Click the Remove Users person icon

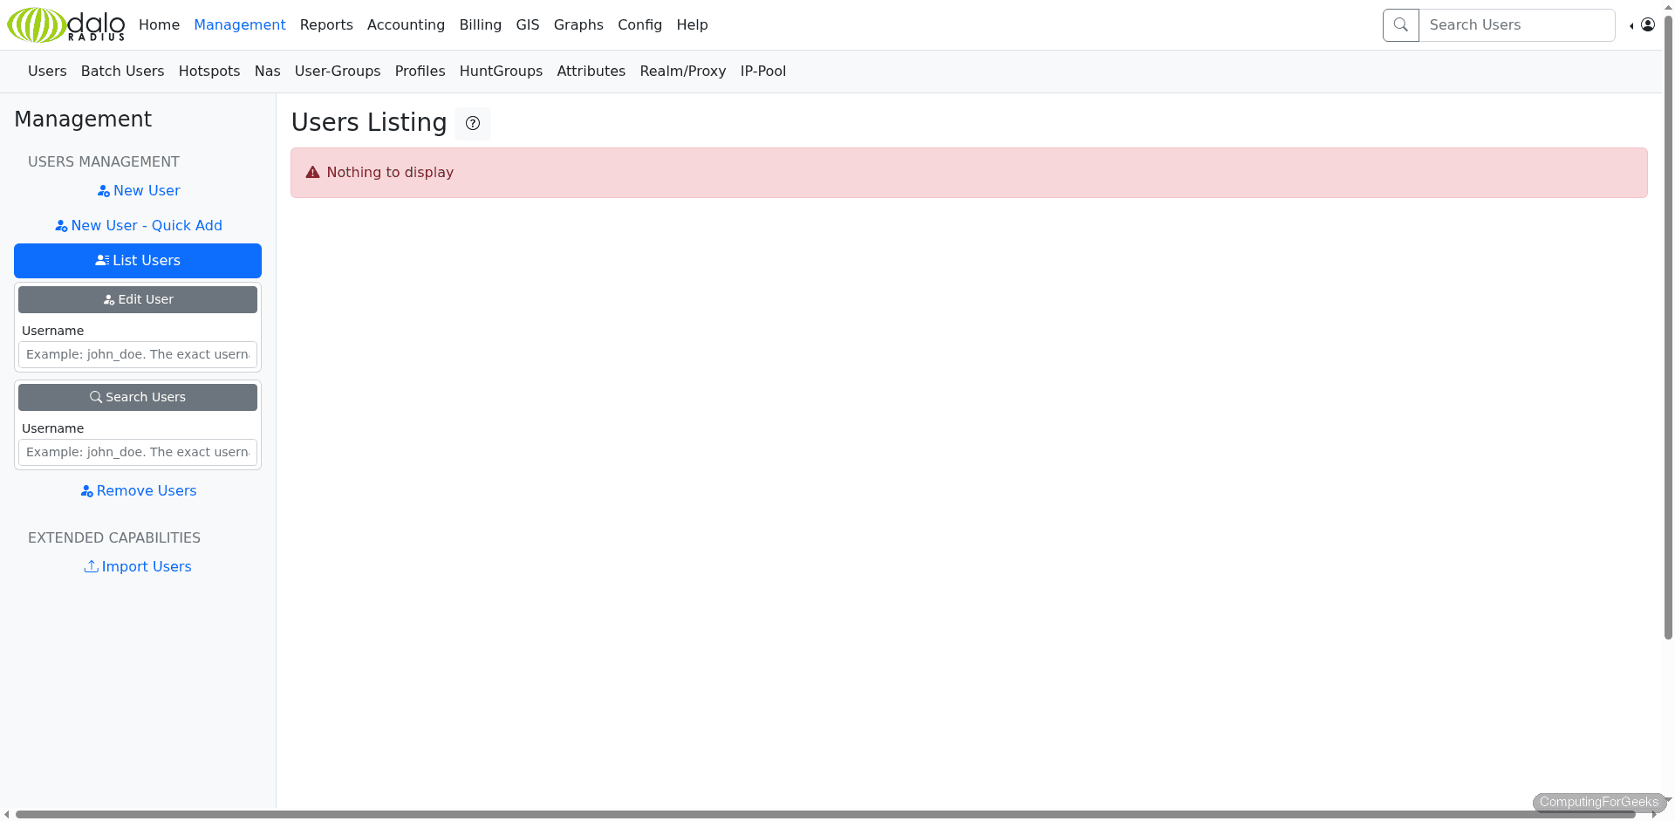click(86, 491)
